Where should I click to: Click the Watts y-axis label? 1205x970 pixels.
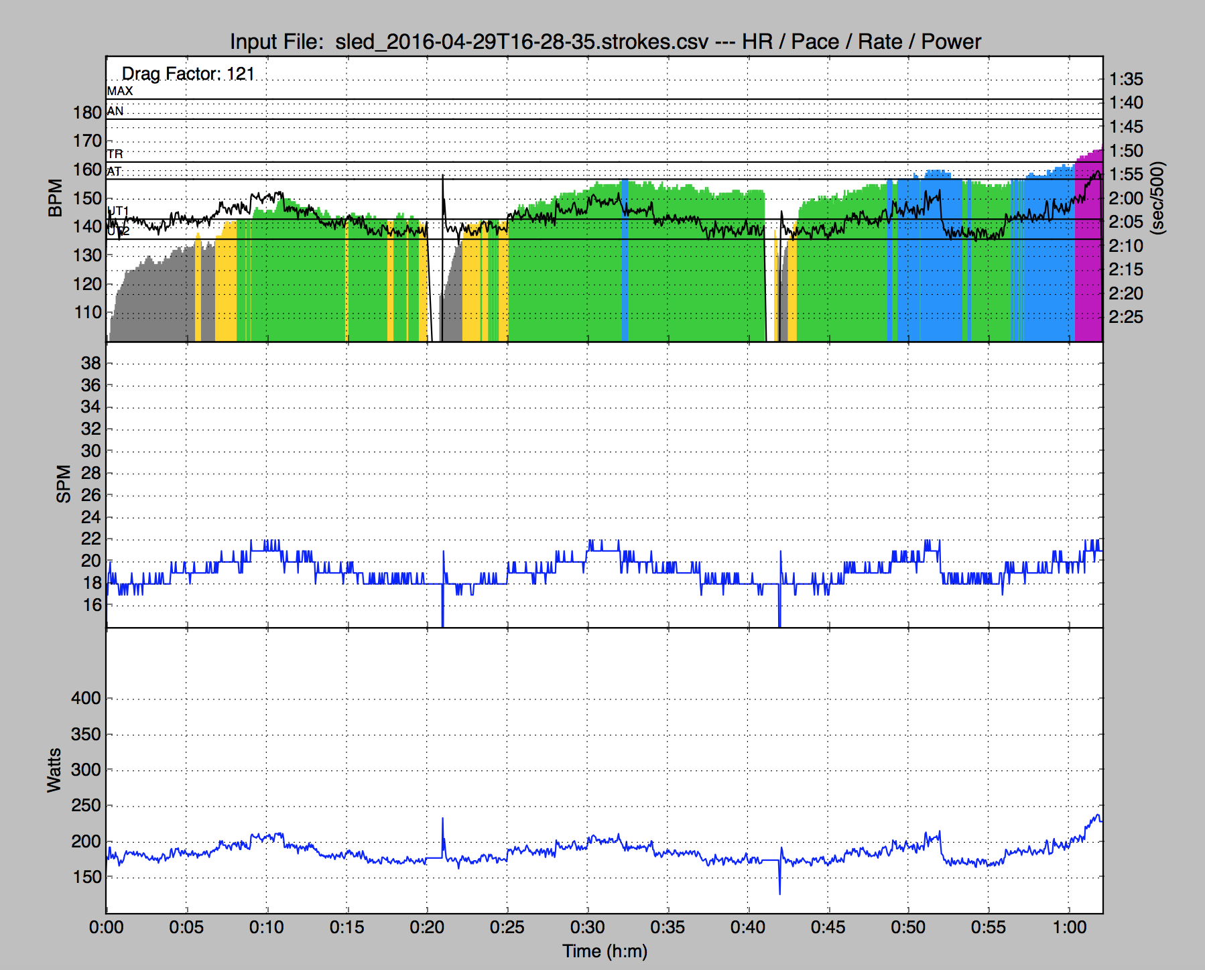(54, 770)
